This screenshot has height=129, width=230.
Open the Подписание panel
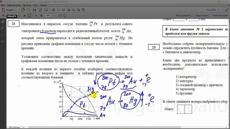[x=202, y=15]
